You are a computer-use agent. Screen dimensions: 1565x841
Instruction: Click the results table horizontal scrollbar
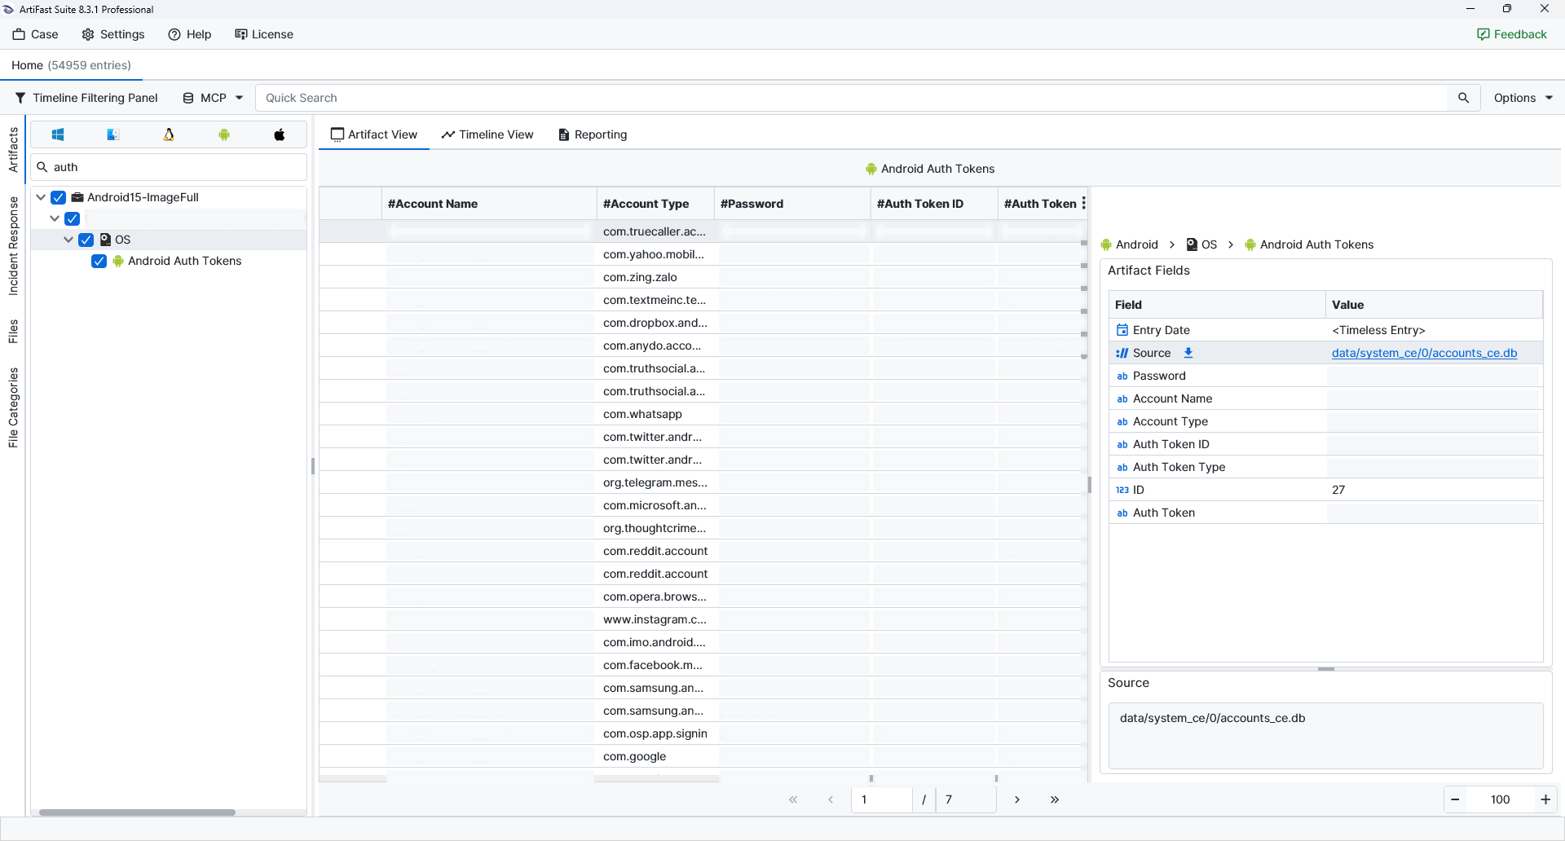click(x=519, y=779)
